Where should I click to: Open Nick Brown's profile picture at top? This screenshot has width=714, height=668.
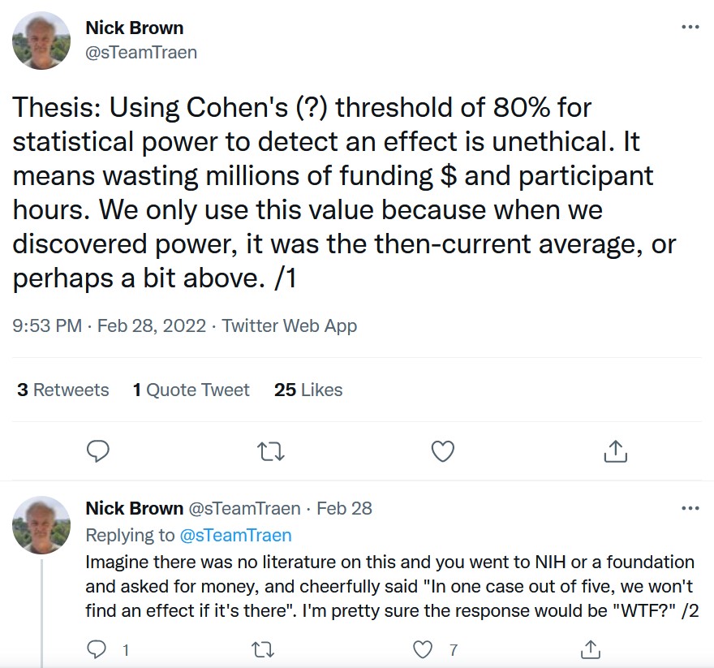pyautogui.click(x=41, y=41)
